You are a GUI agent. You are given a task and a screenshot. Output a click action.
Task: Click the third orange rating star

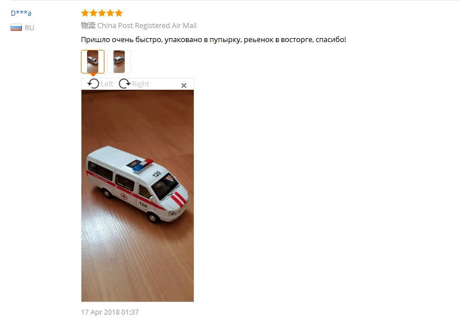(102, 13)
